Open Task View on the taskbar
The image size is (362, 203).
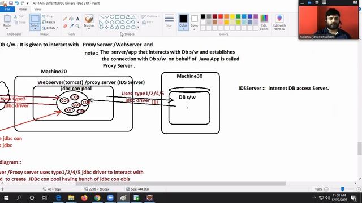pos(45,198)
